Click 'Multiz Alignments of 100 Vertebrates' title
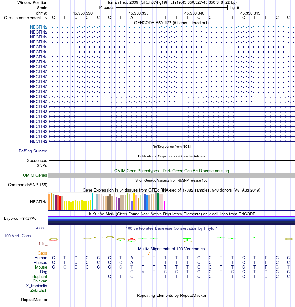 [171, 249]
